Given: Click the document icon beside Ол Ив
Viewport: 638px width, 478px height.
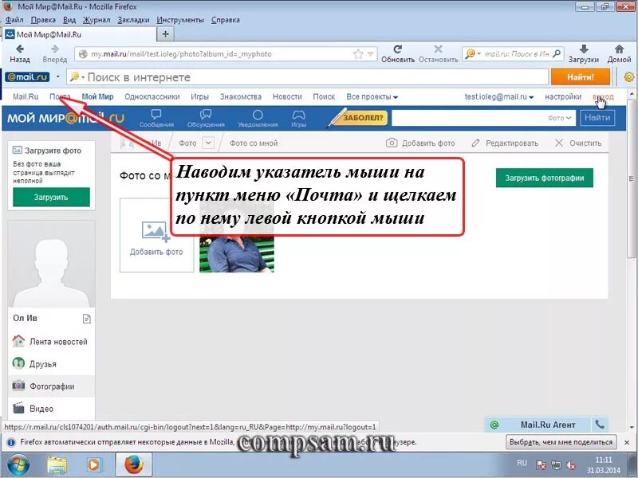Looking at the screenshot, I should tap(87, 319).
